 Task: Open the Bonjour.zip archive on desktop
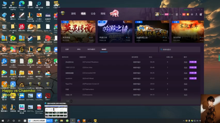tap(4, 39)
